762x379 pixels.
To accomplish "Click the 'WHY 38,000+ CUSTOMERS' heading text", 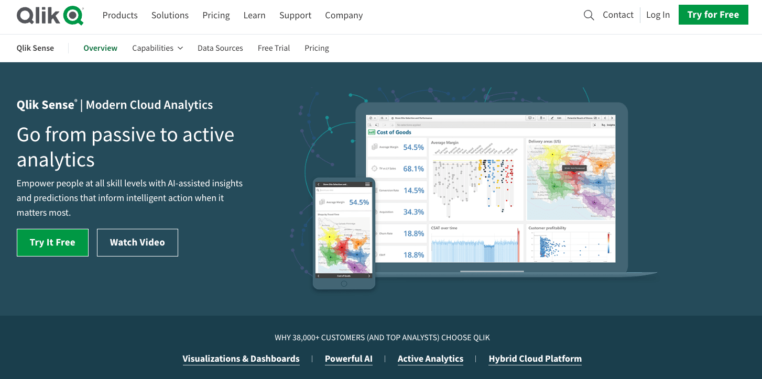I will click(x=382, y=338).
